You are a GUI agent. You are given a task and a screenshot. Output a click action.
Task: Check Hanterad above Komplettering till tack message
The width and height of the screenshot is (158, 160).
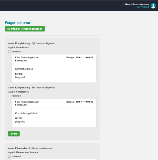[x=9, y=96]
